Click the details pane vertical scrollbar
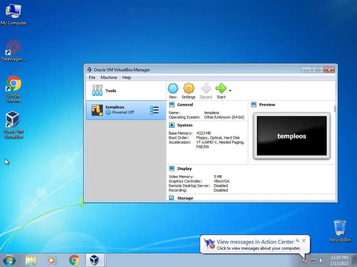357x267 pixels. pos(335,109)
